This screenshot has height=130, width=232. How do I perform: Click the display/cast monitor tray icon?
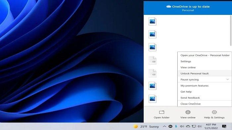pos(194,126)
